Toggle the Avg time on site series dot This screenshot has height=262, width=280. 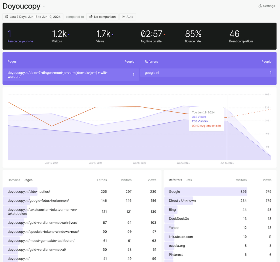coord(164,35)
